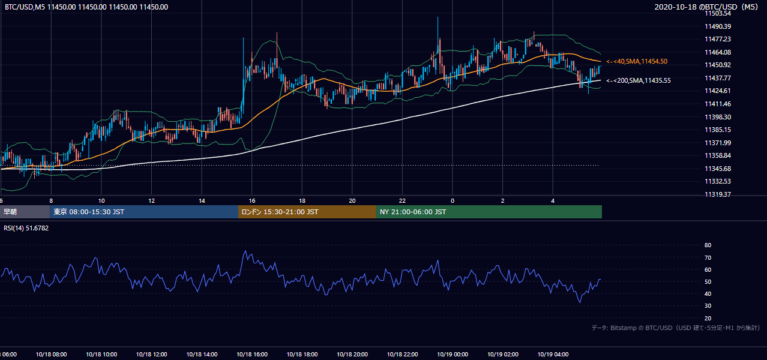Viewport: 767px width, 360px height.
Task: Click the price axis label 11332.53
Action: [718, 181]
